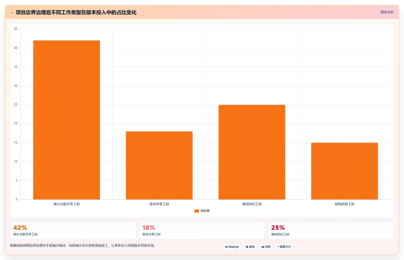Select the 数据卡片 tag pill
The height and width of the screenshot is (260, 404).
pyautogui.click(x=284, y=247)
